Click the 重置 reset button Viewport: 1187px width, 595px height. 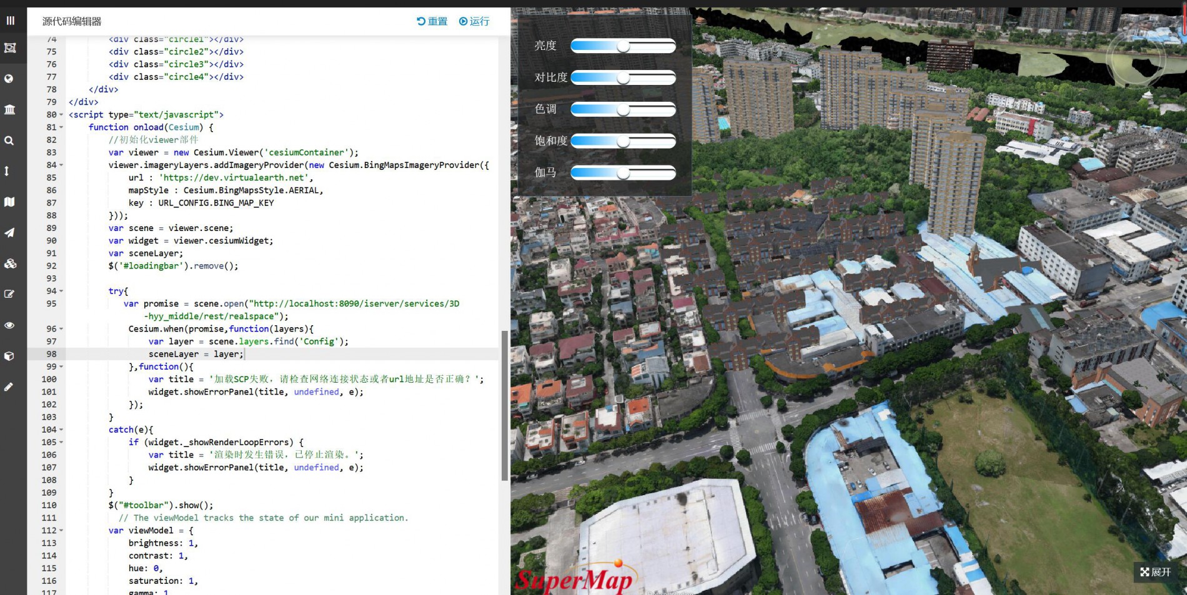pos(432,21)
